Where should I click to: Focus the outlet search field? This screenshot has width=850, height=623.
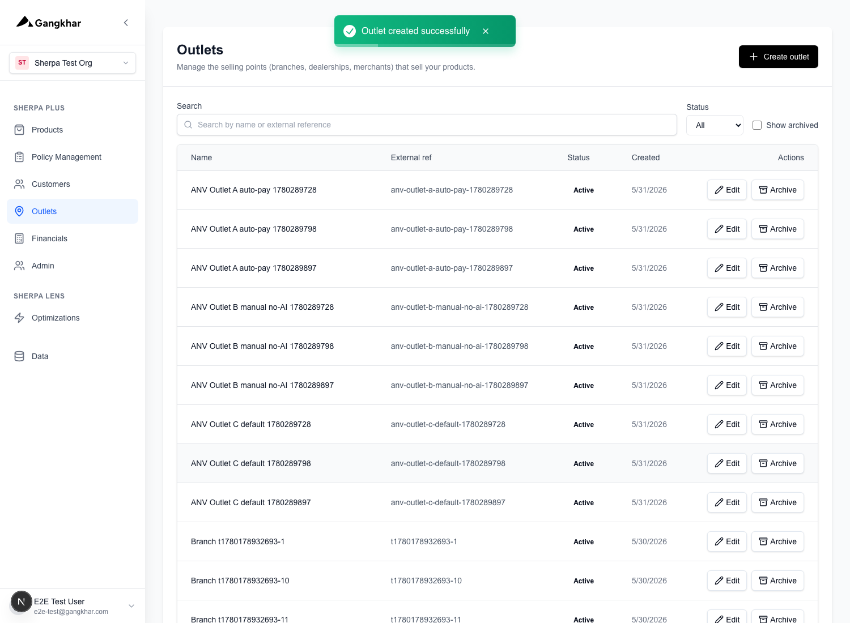pyautogui.click(x=427, y=125)
